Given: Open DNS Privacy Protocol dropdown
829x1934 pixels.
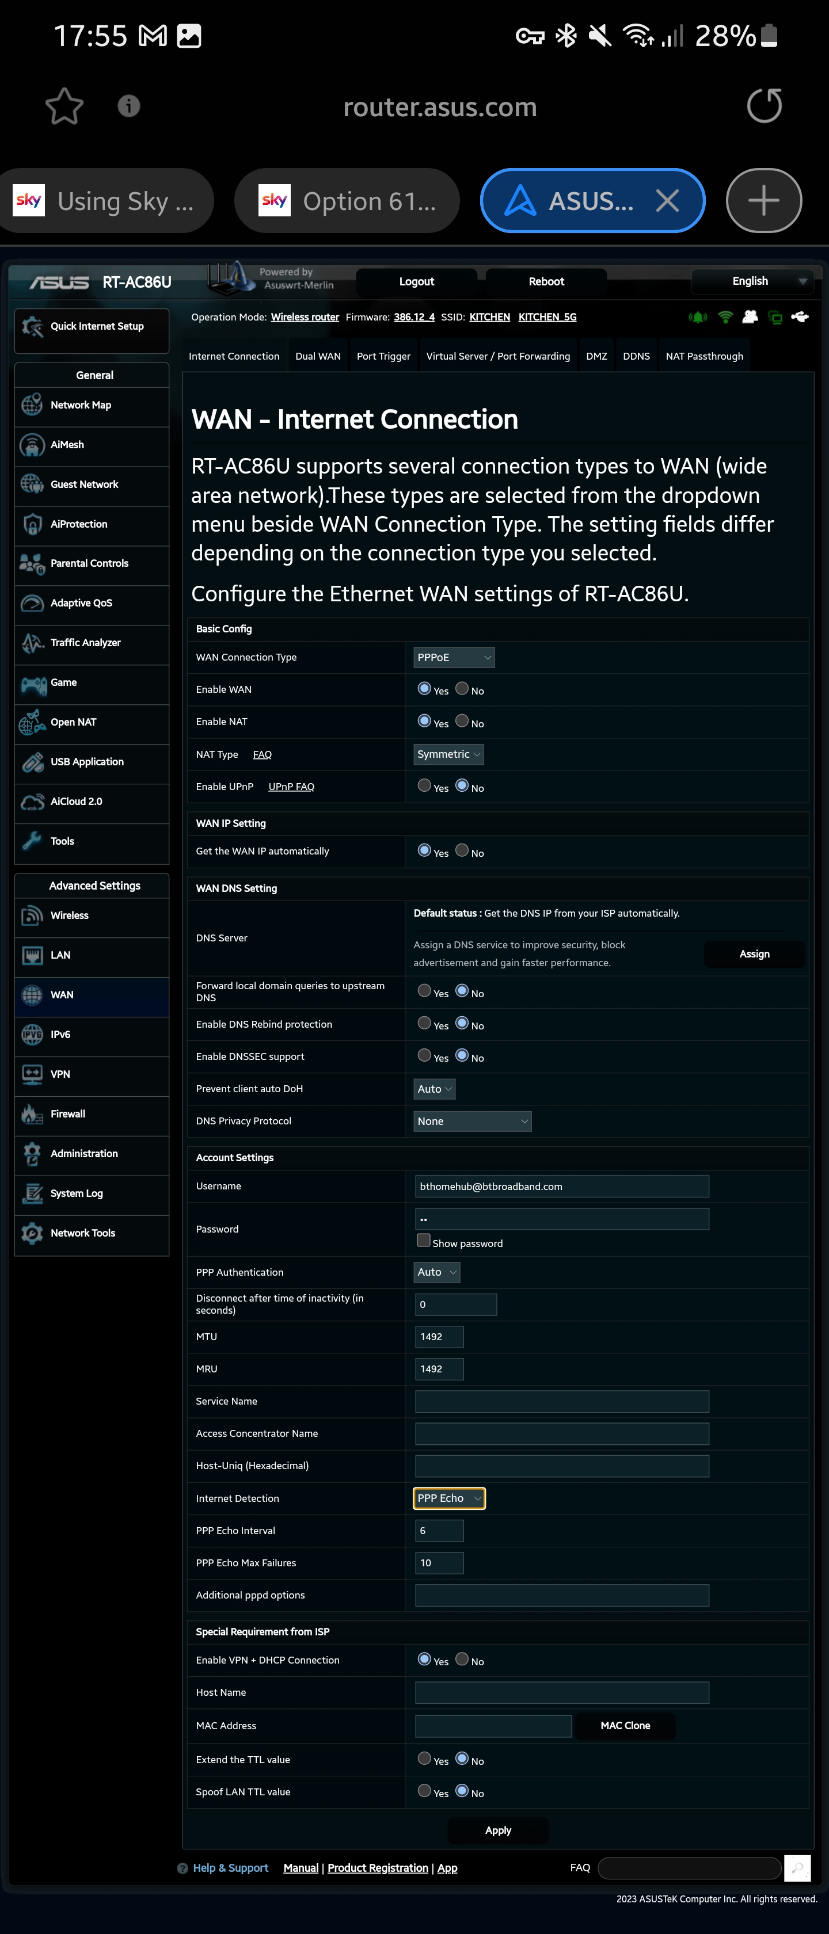Looking at the screenshot, I should [472, 1122].
